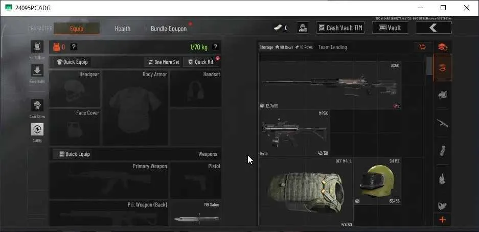Image resolution: width=479 pixels, height=232 pixels.
Task: Click the orange sort storage icon
Action: pyautogui.click(x=422, y=47)
